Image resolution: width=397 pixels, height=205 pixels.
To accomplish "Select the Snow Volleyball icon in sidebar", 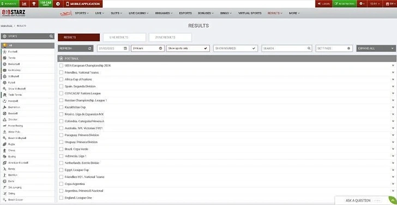I will coord(4,89).
